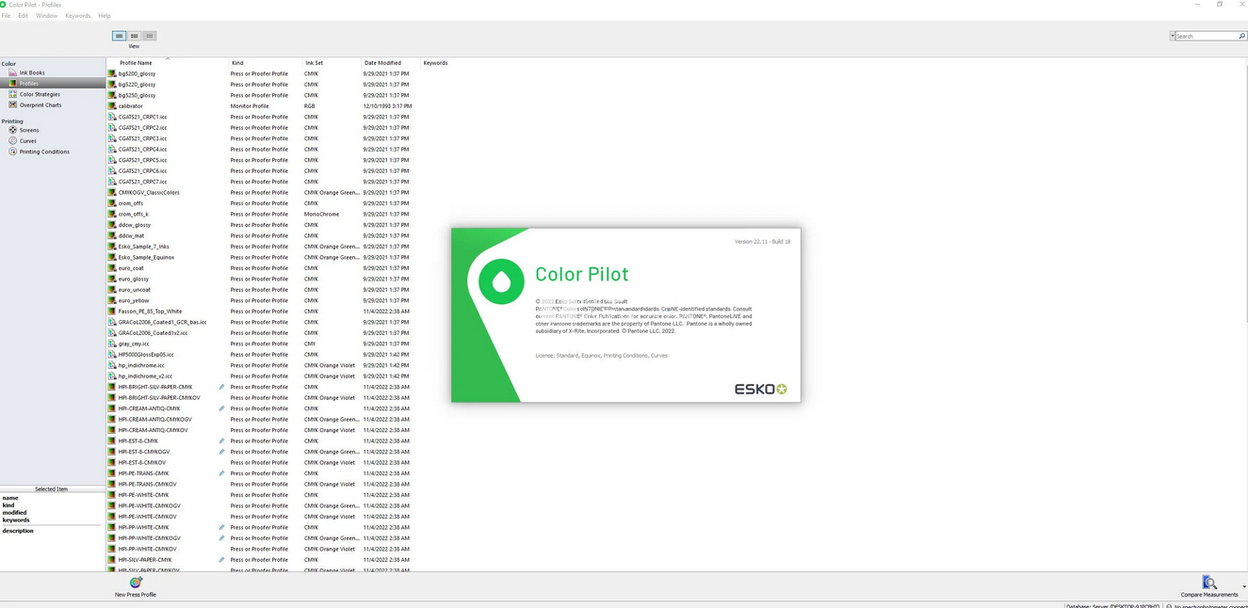Click the Monitor Profile kind cell
The width and height of the screenshot is (1248, 608).
250,106
